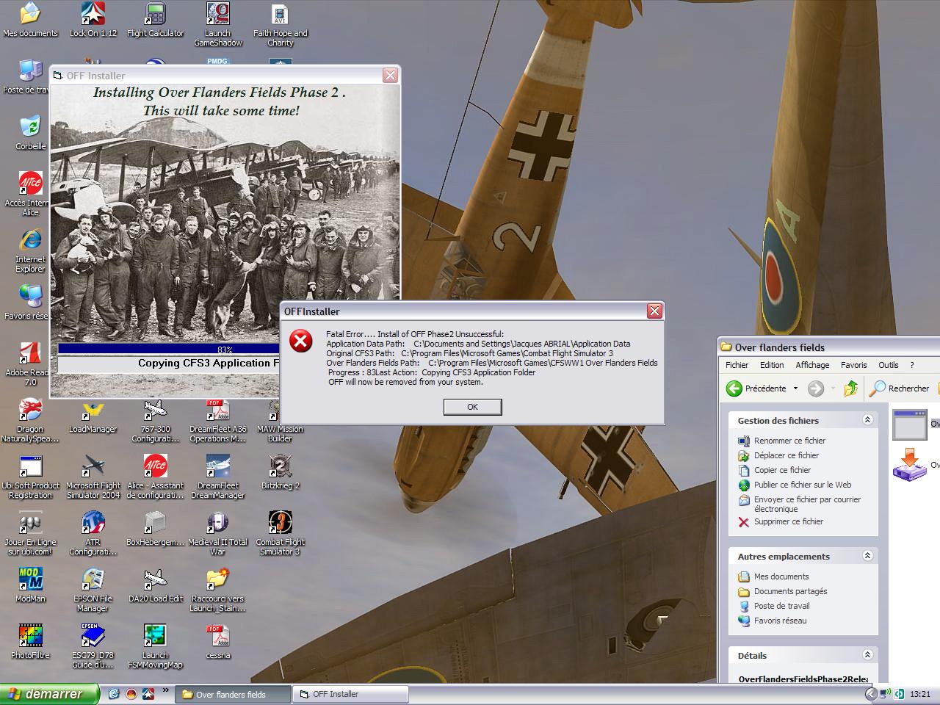Click the Explorer Up folder toolbar icon
940x705 pixels.
850,388
